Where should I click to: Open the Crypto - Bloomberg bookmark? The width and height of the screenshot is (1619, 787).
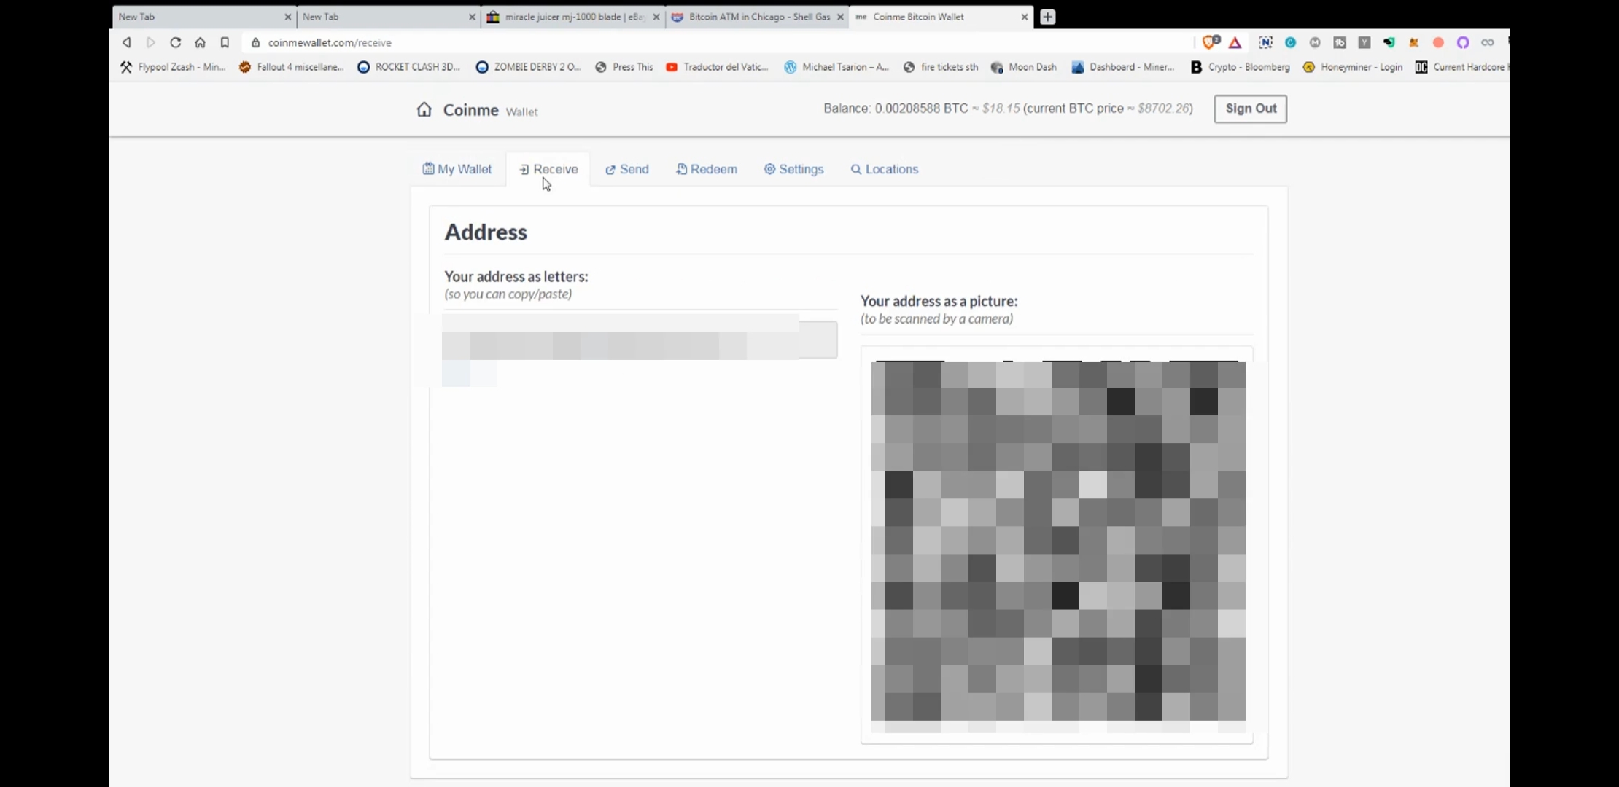[1240, 67]
